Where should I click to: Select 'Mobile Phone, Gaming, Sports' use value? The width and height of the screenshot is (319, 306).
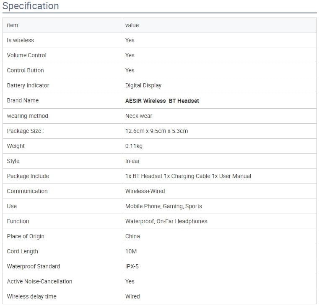tap(163, 206)
